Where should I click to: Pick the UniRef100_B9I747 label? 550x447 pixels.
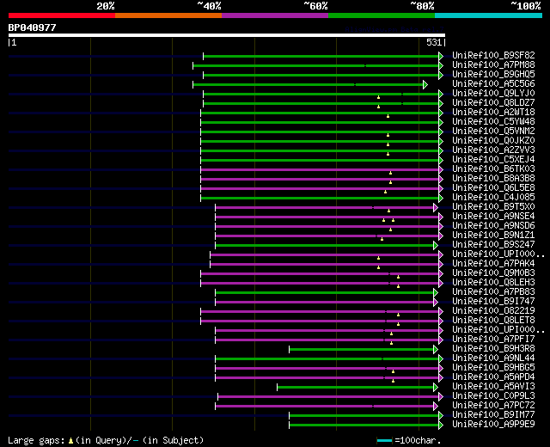point(493,302)
